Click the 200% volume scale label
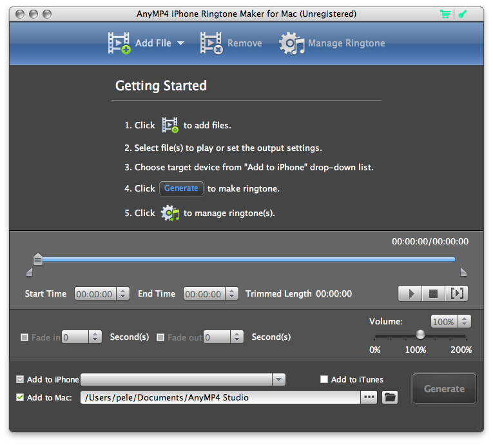Screen dimensions: 493x445 coord(461,350)
